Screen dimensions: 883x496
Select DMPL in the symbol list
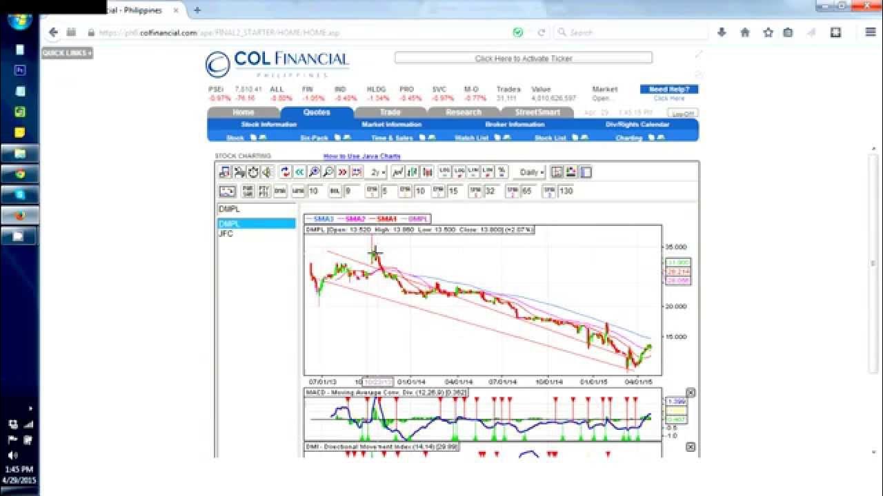[257, 224]
